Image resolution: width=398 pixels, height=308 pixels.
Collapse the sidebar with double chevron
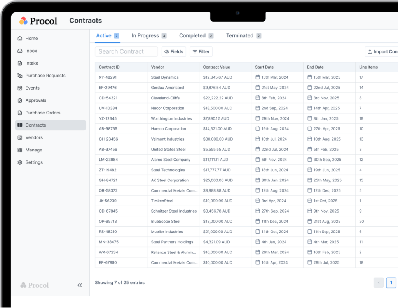80,285
